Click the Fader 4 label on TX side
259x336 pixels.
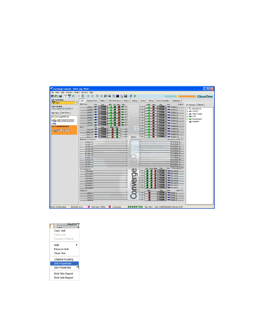point(174,200)
